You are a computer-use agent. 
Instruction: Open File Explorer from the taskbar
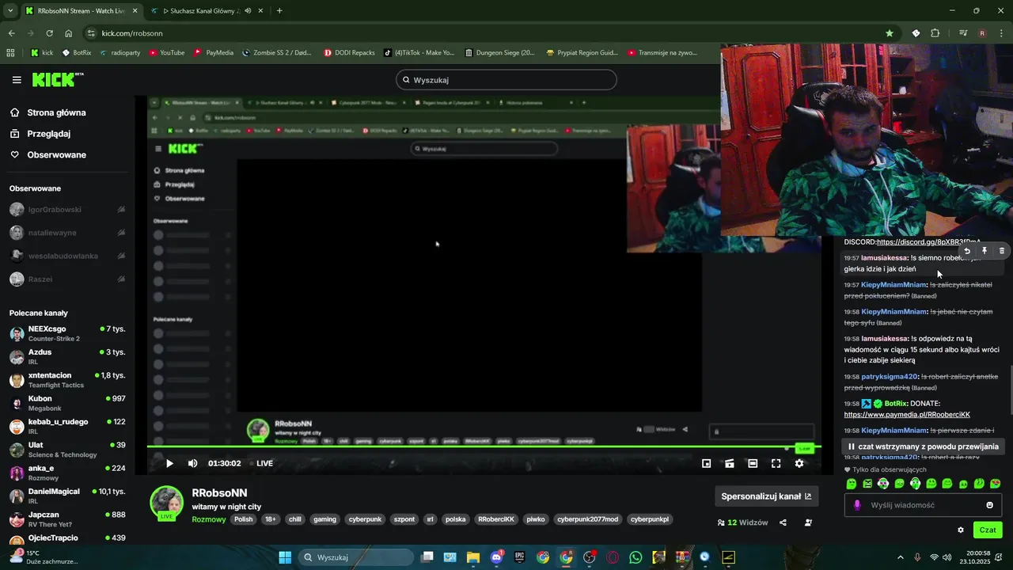tap(472, 557)
